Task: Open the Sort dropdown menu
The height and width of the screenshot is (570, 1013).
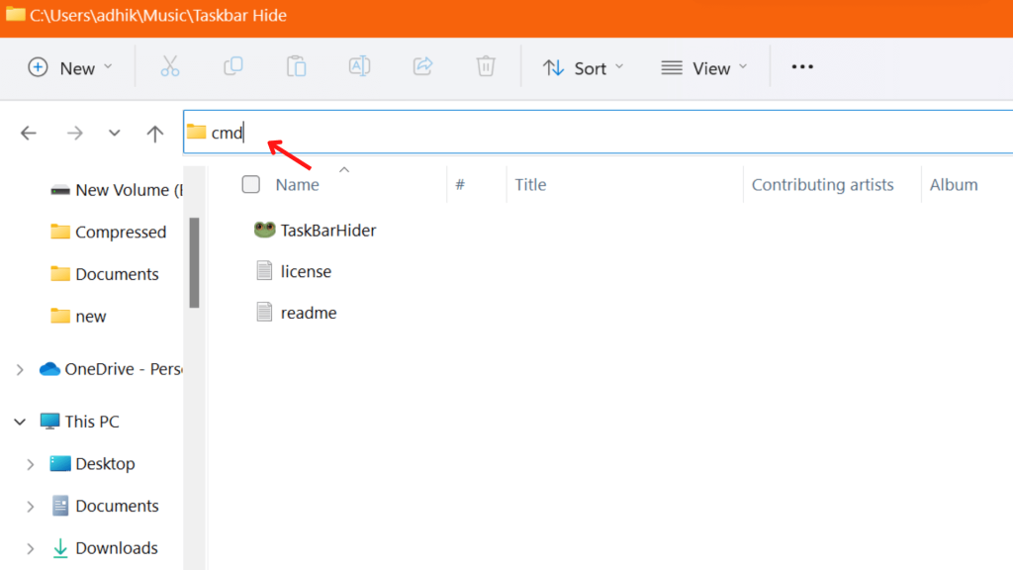Action: tap(584, 68)
